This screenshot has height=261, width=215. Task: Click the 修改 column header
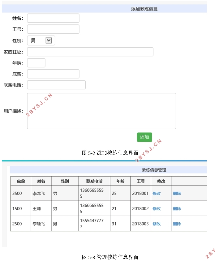pos(161,181)
